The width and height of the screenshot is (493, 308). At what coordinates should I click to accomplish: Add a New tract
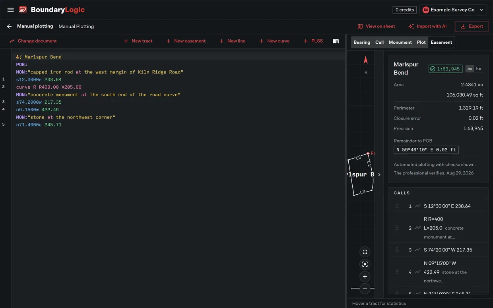tap(138, 41)
